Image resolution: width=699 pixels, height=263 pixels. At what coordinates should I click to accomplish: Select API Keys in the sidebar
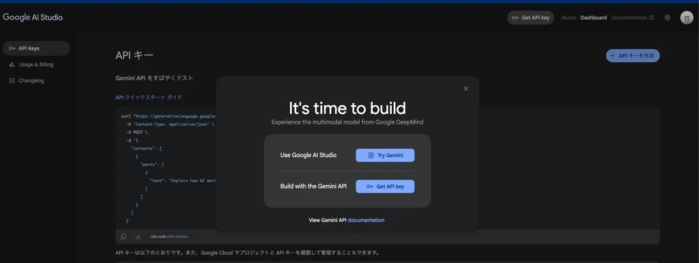click(36, 48)
